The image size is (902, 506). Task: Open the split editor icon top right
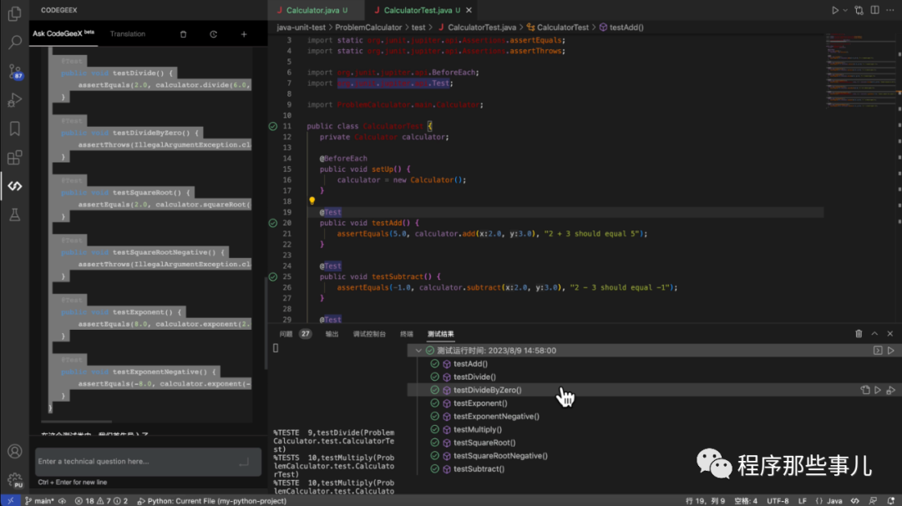[874, 10]
